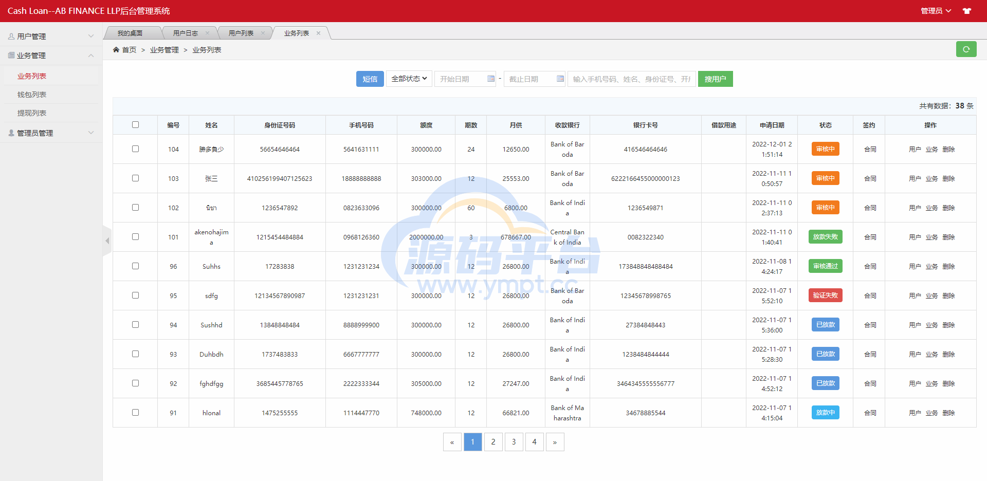
Task: Click the user icon beside 用户管理
Action: (x=11, y=36)
